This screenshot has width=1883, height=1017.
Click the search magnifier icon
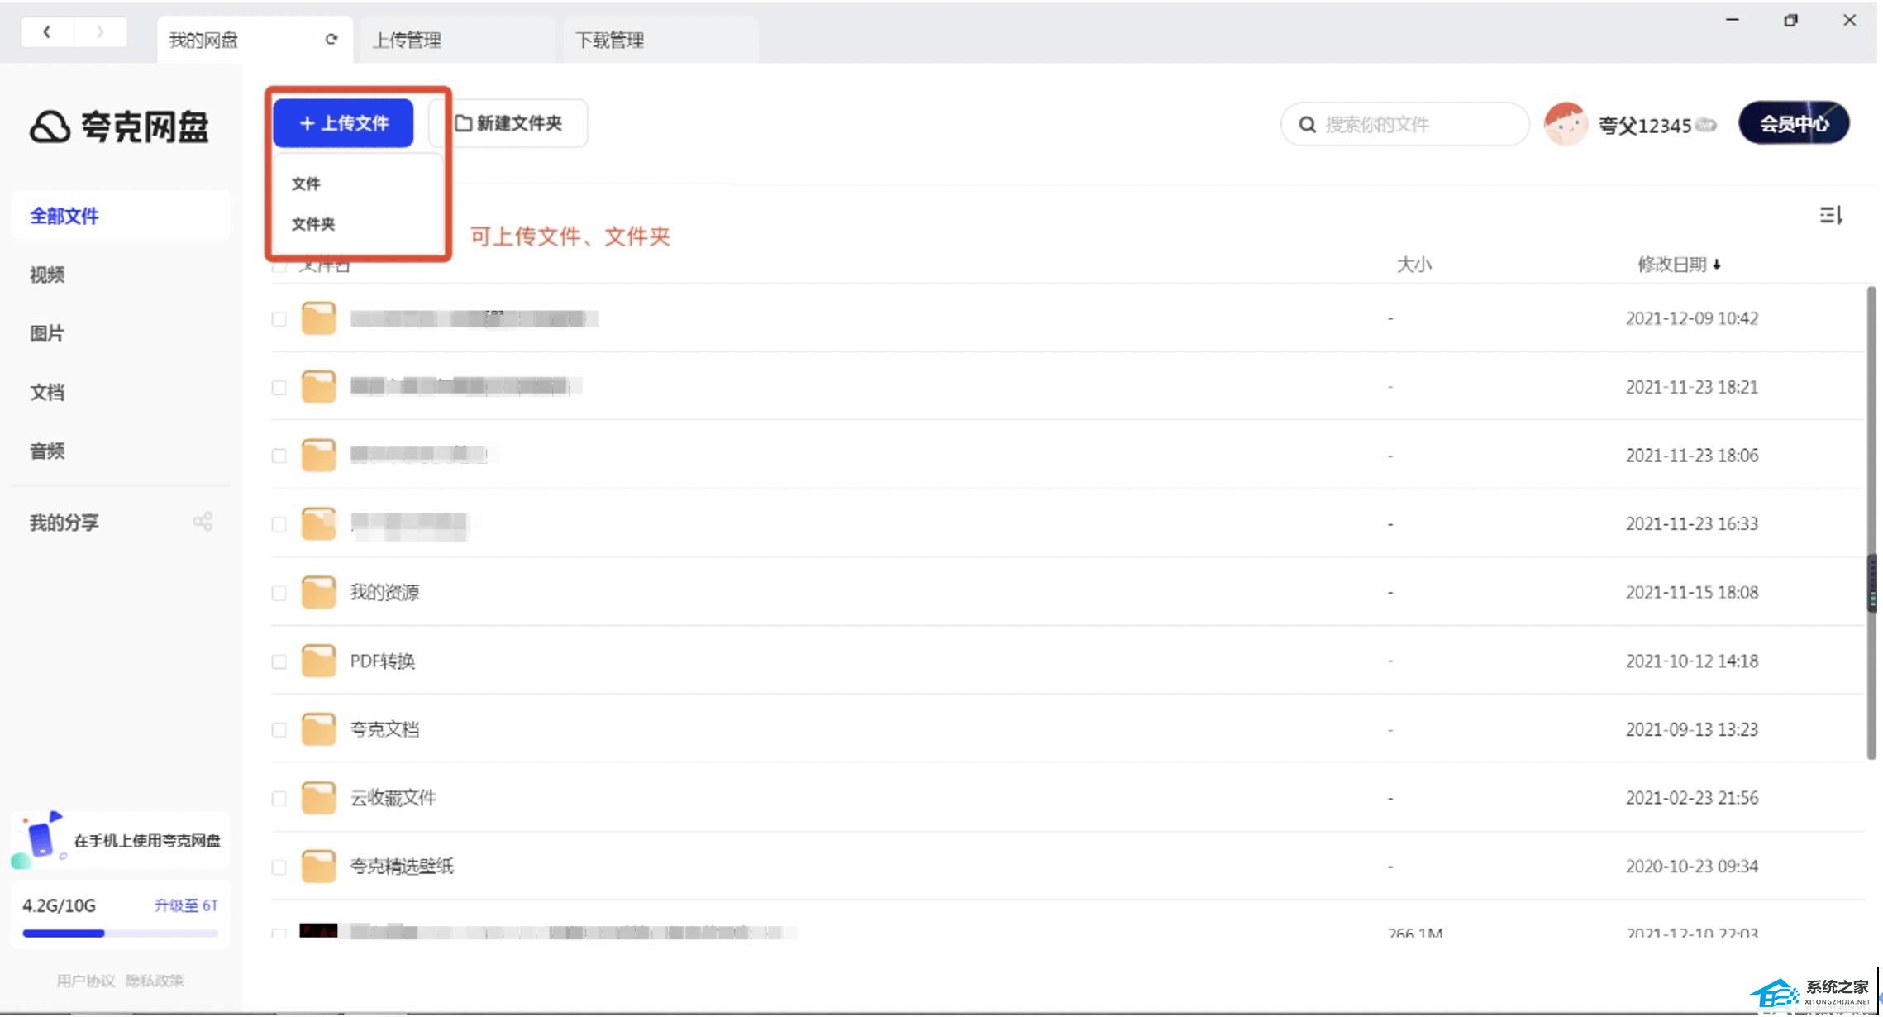[x=1307, y=125]
